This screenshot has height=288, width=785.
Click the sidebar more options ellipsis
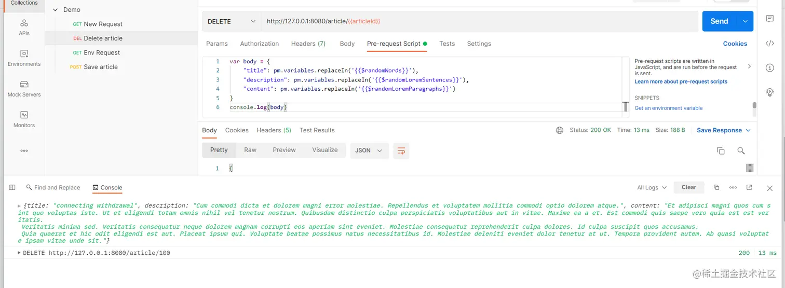point(24,150)
